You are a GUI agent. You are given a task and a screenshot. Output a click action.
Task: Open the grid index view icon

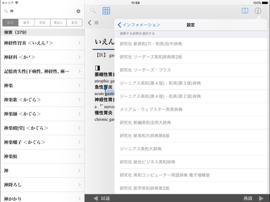point(106,10)
